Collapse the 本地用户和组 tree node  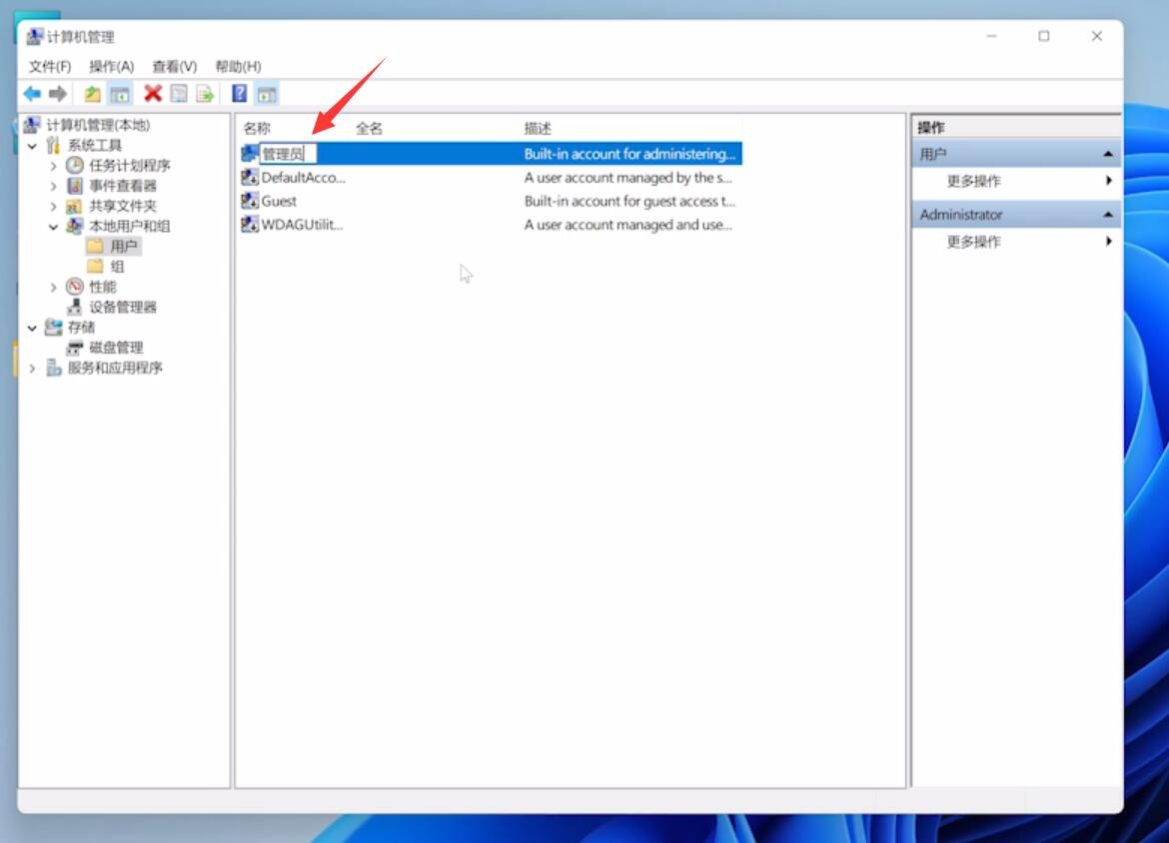[54, 227]
